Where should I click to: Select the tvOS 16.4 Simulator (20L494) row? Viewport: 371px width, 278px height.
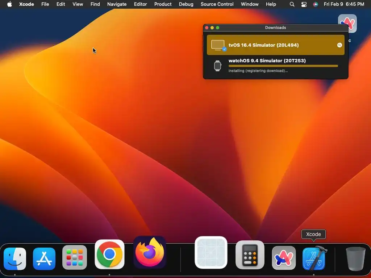click(276, 45)
